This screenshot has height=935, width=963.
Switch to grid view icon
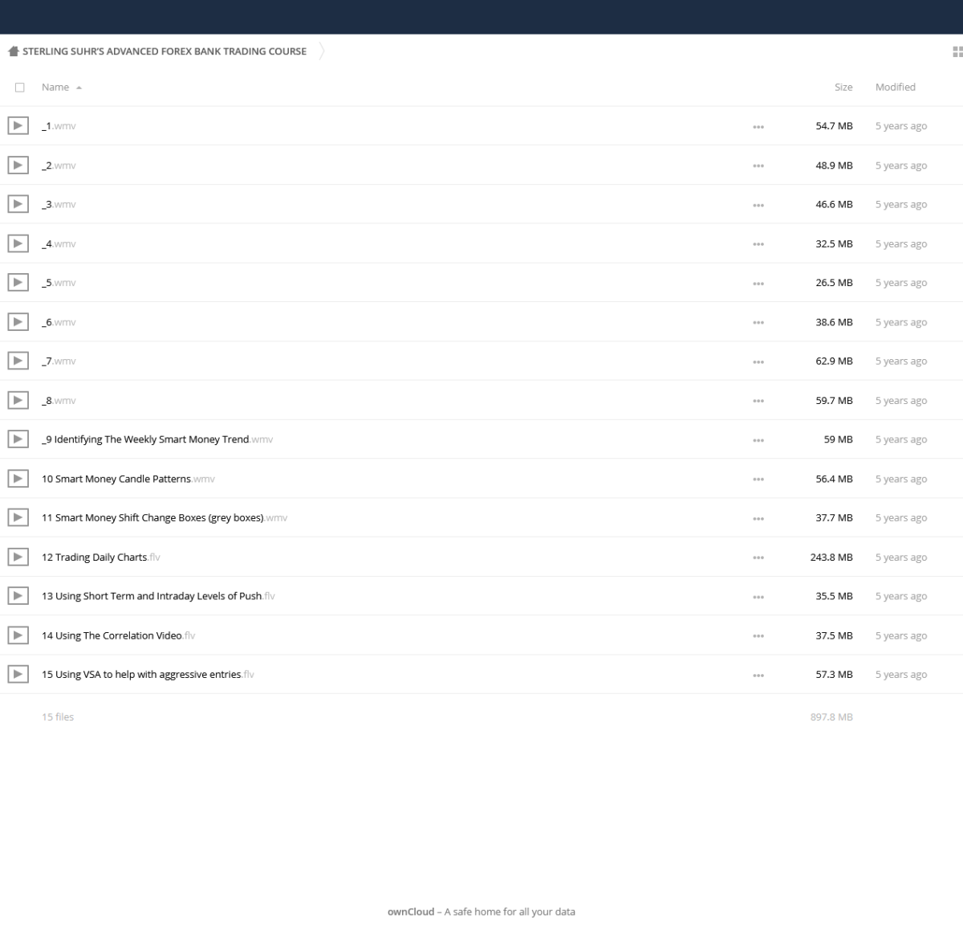click(x=957, y=51)
